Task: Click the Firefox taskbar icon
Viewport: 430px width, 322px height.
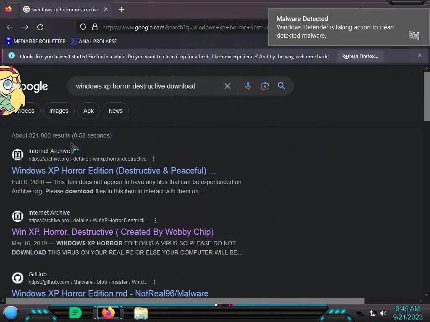Action: [108, 313]
